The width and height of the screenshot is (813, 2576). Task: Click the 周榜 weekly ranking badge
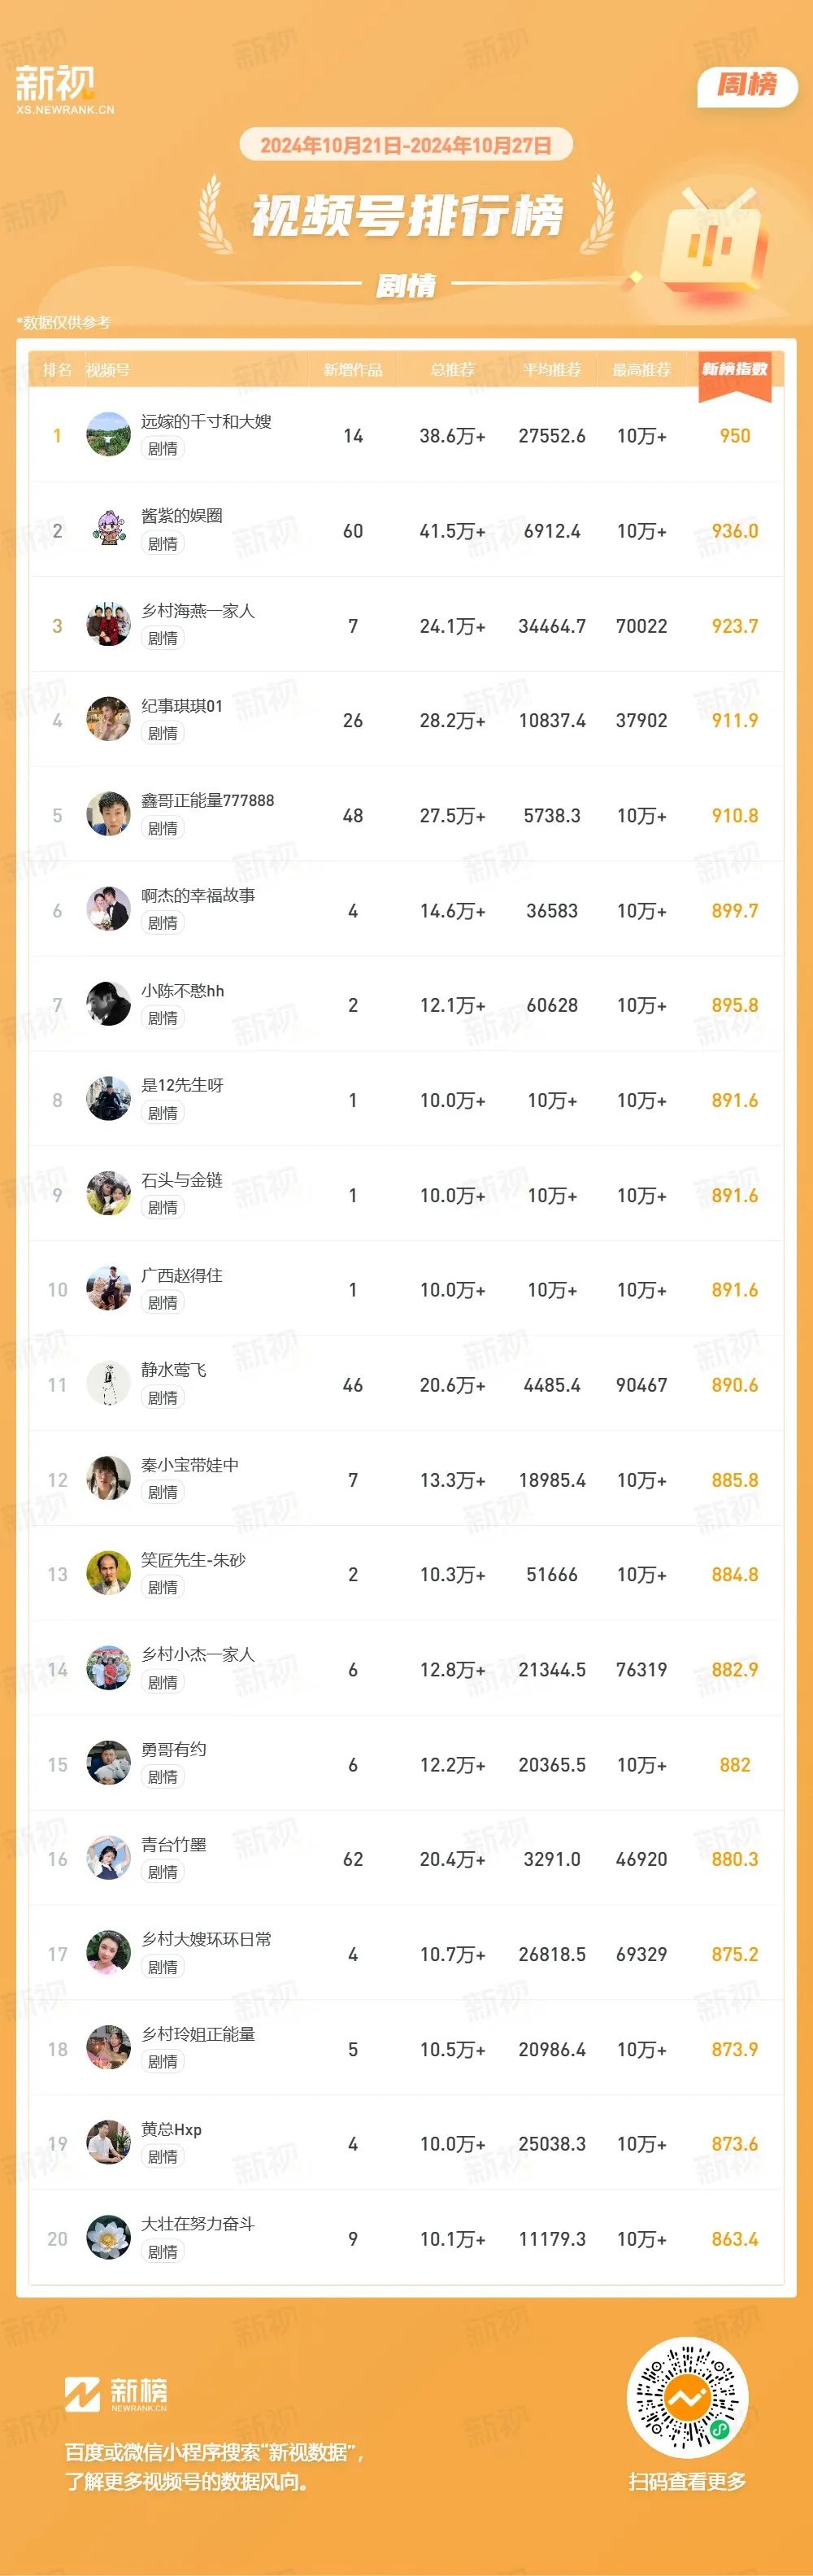tap(747, 86)
